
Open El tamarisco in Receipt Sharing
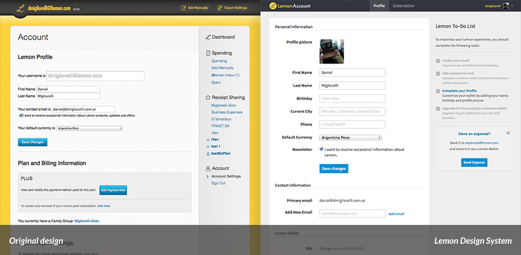coord(221,119)
